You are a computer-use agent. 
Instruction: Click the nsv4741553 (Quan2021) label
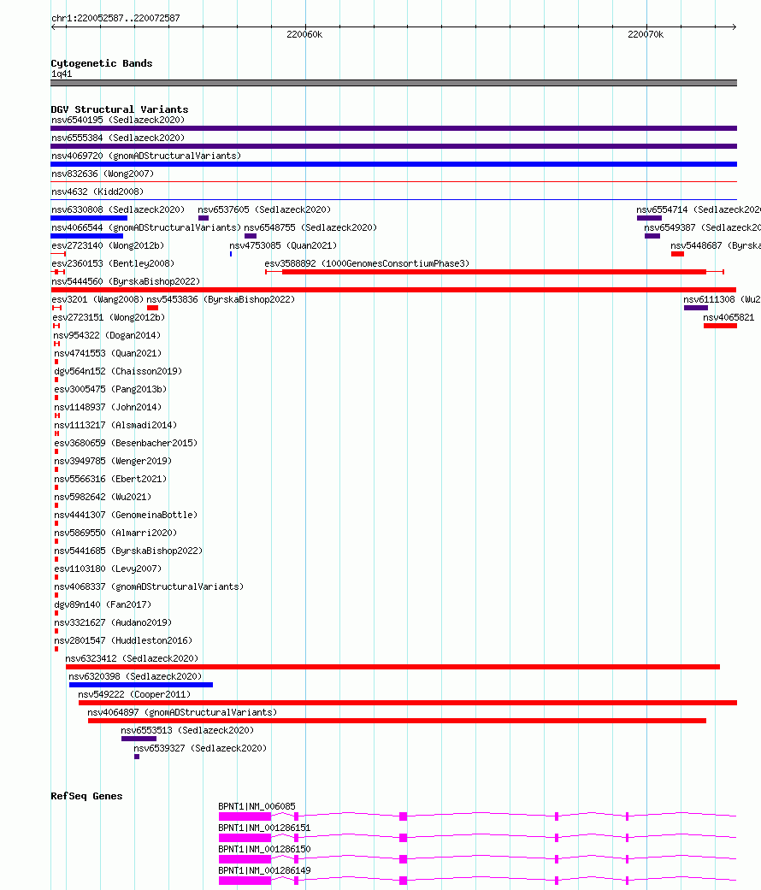point(108,354)
